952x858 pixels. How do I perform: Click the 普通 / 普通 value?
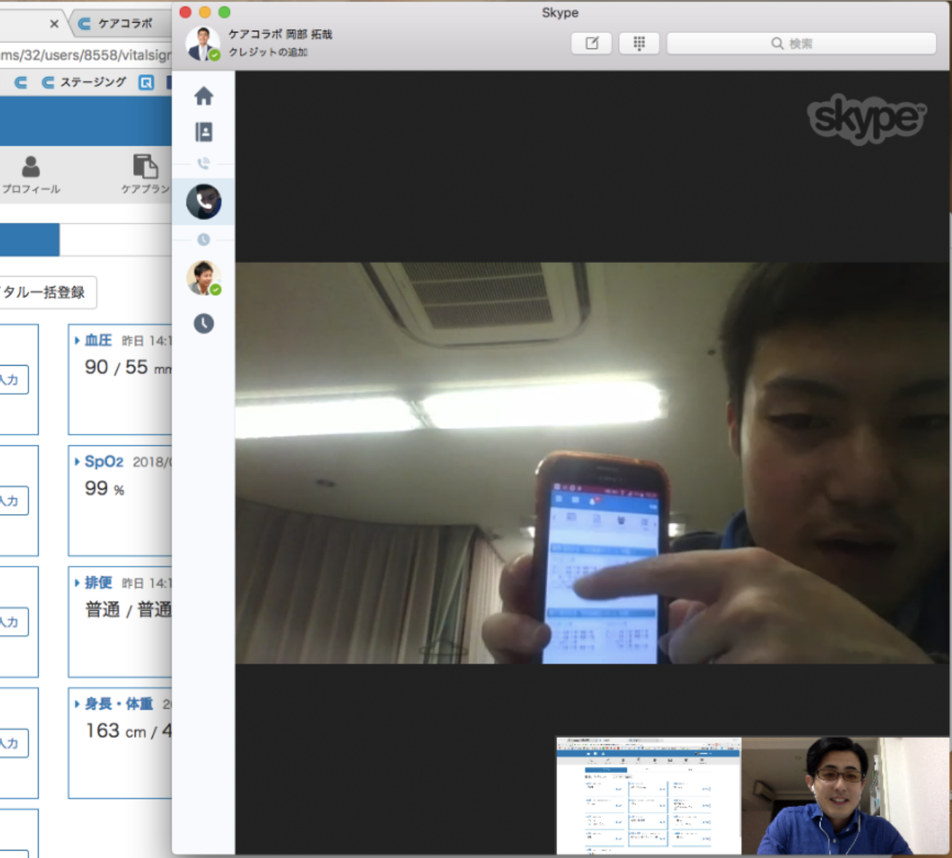[x=128, y=610]
